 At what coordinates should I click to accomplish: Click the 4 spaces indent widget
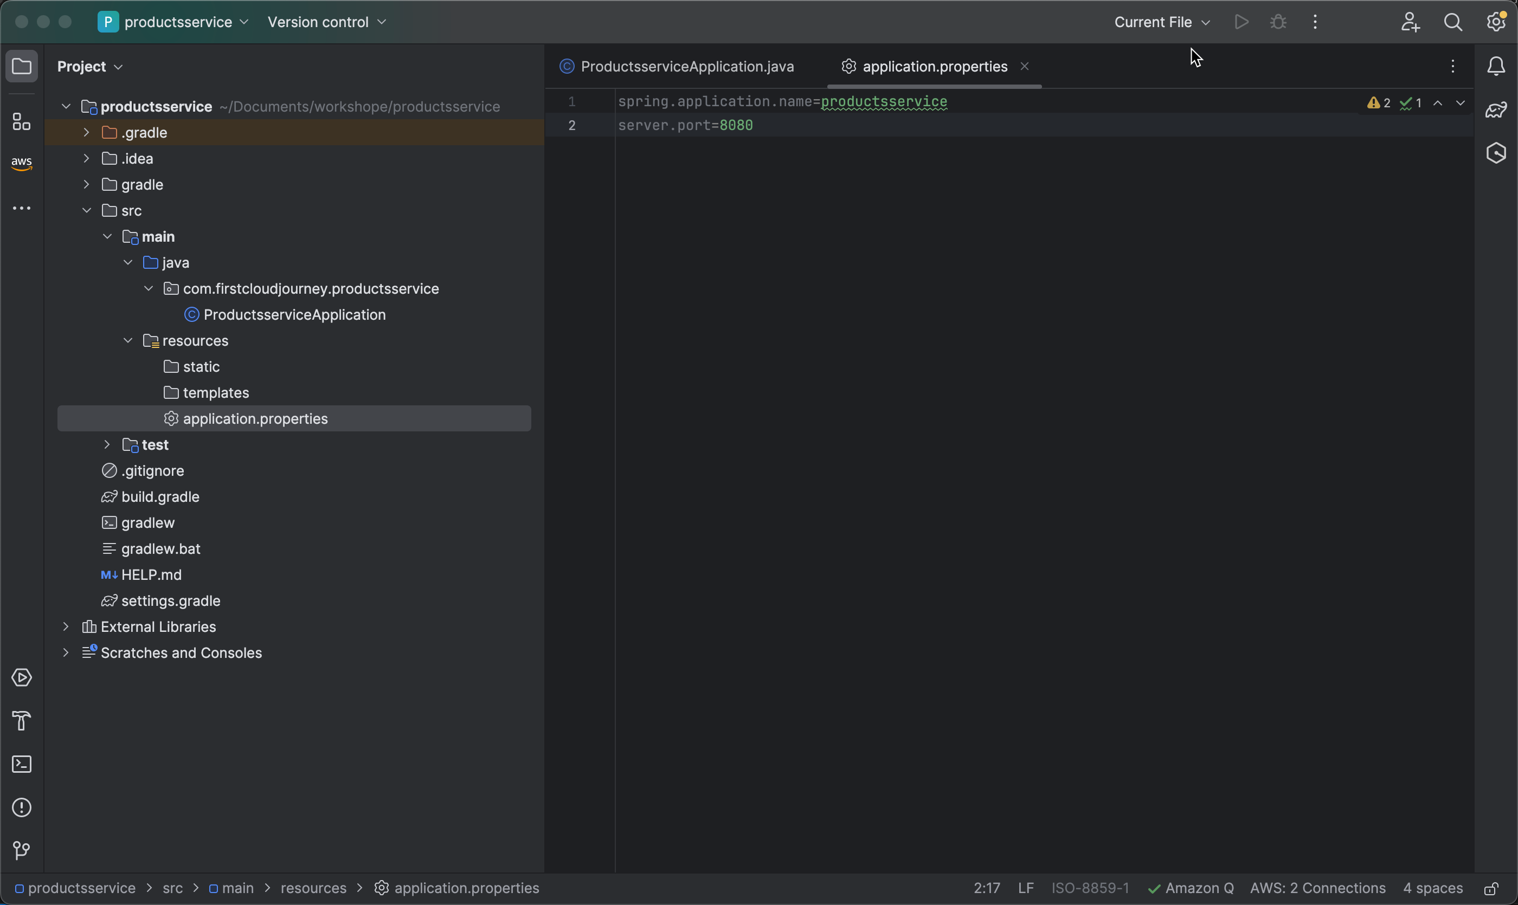click(1432, 889)
